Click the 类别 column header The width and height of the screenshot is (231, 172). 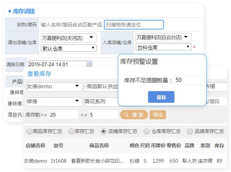205,145
